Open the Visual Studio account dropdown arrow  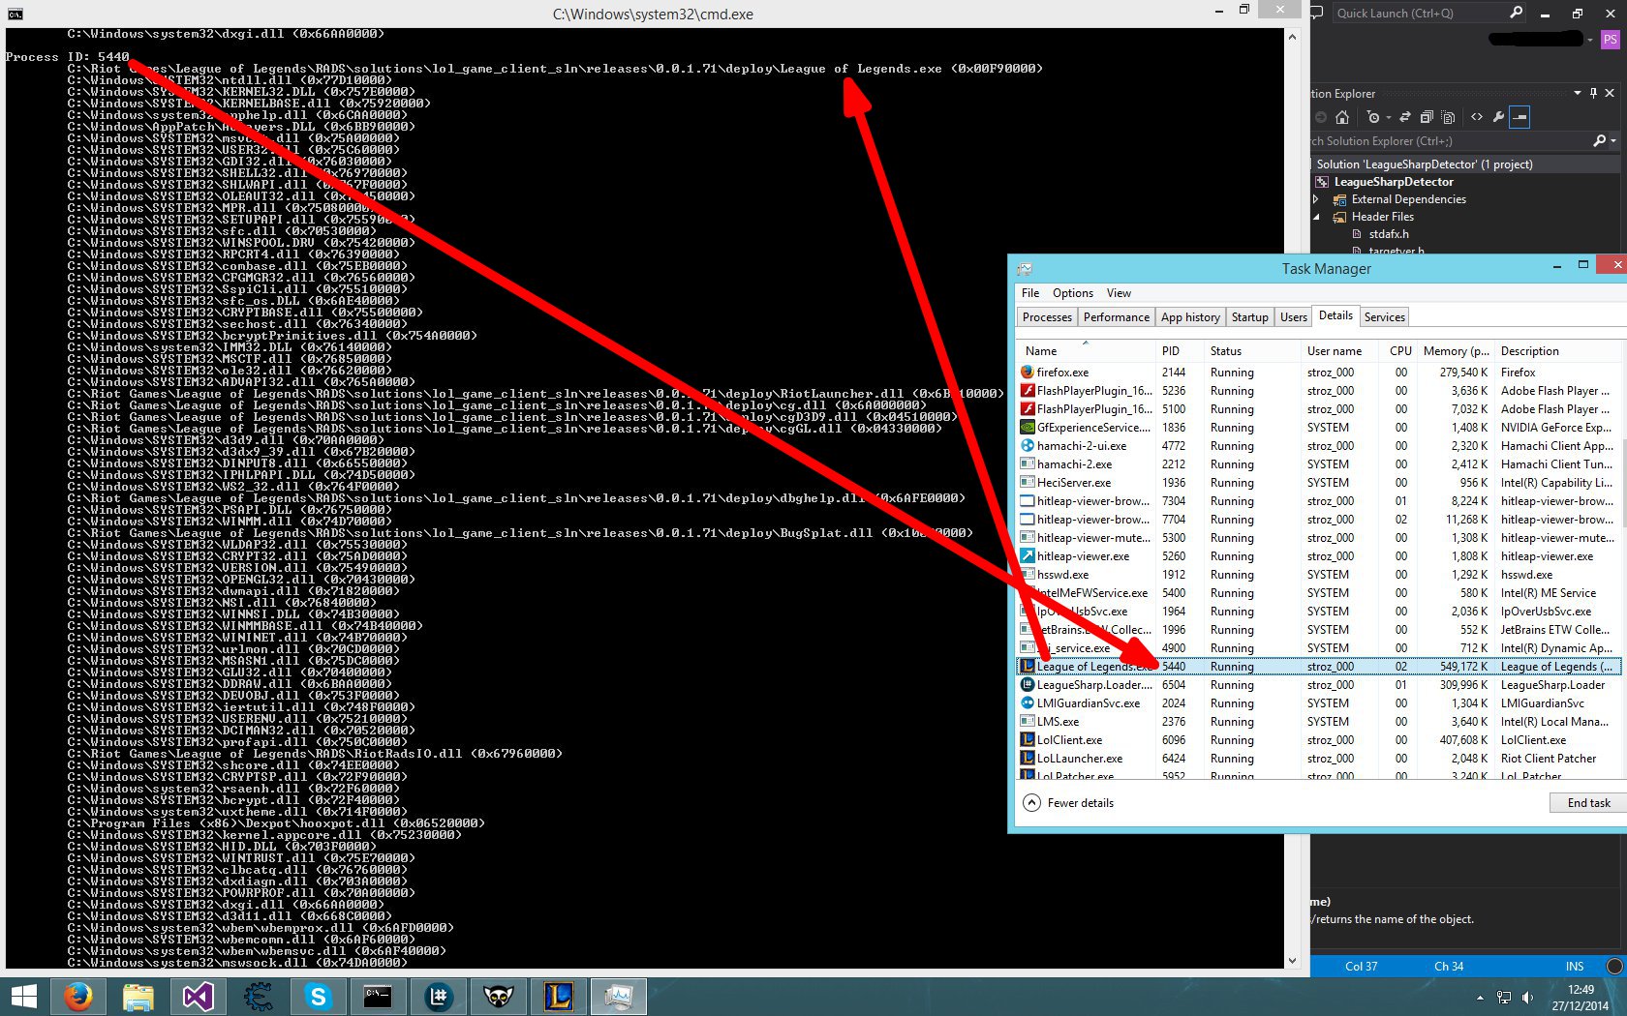pos(1591,40)
